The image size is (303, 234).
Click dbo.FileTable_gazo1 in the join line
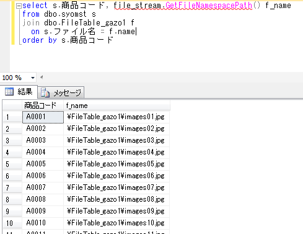point(85,23)
